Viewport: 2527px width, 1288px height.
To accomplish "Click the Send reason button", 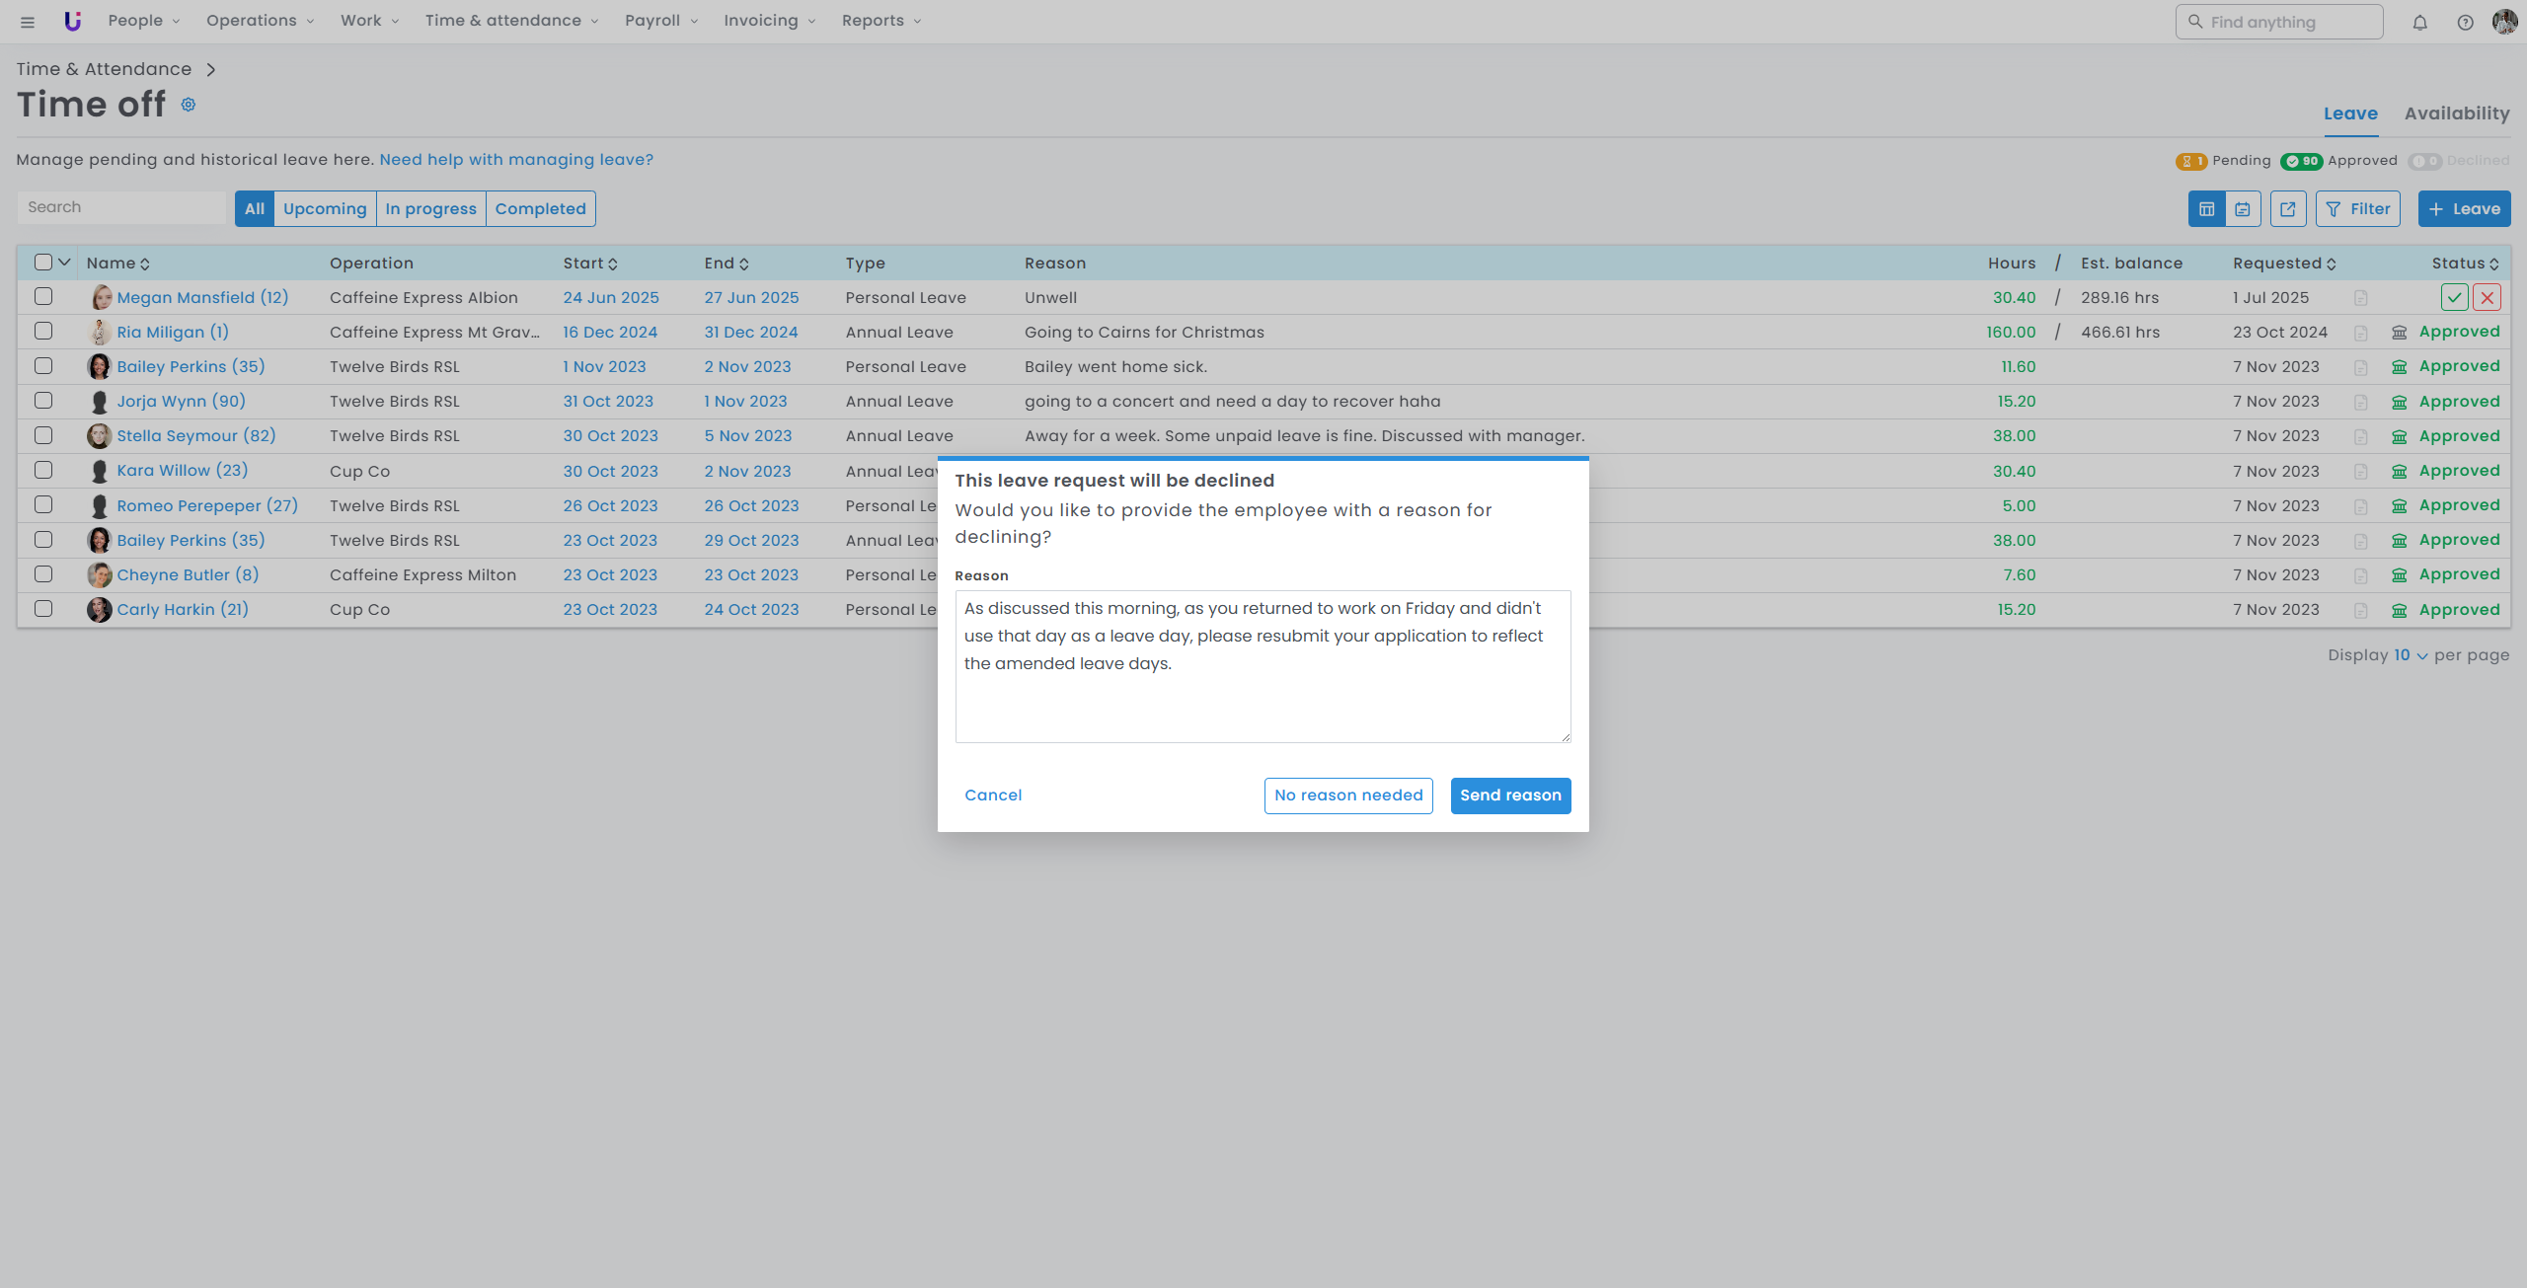I will pos(1510,796).
